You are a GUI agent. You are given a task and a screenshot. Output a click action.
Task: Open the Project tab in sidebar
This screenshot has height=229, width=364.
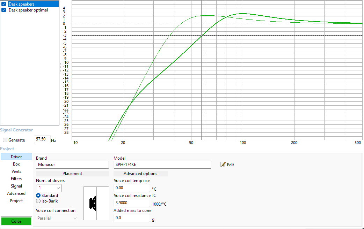point(16,201)
